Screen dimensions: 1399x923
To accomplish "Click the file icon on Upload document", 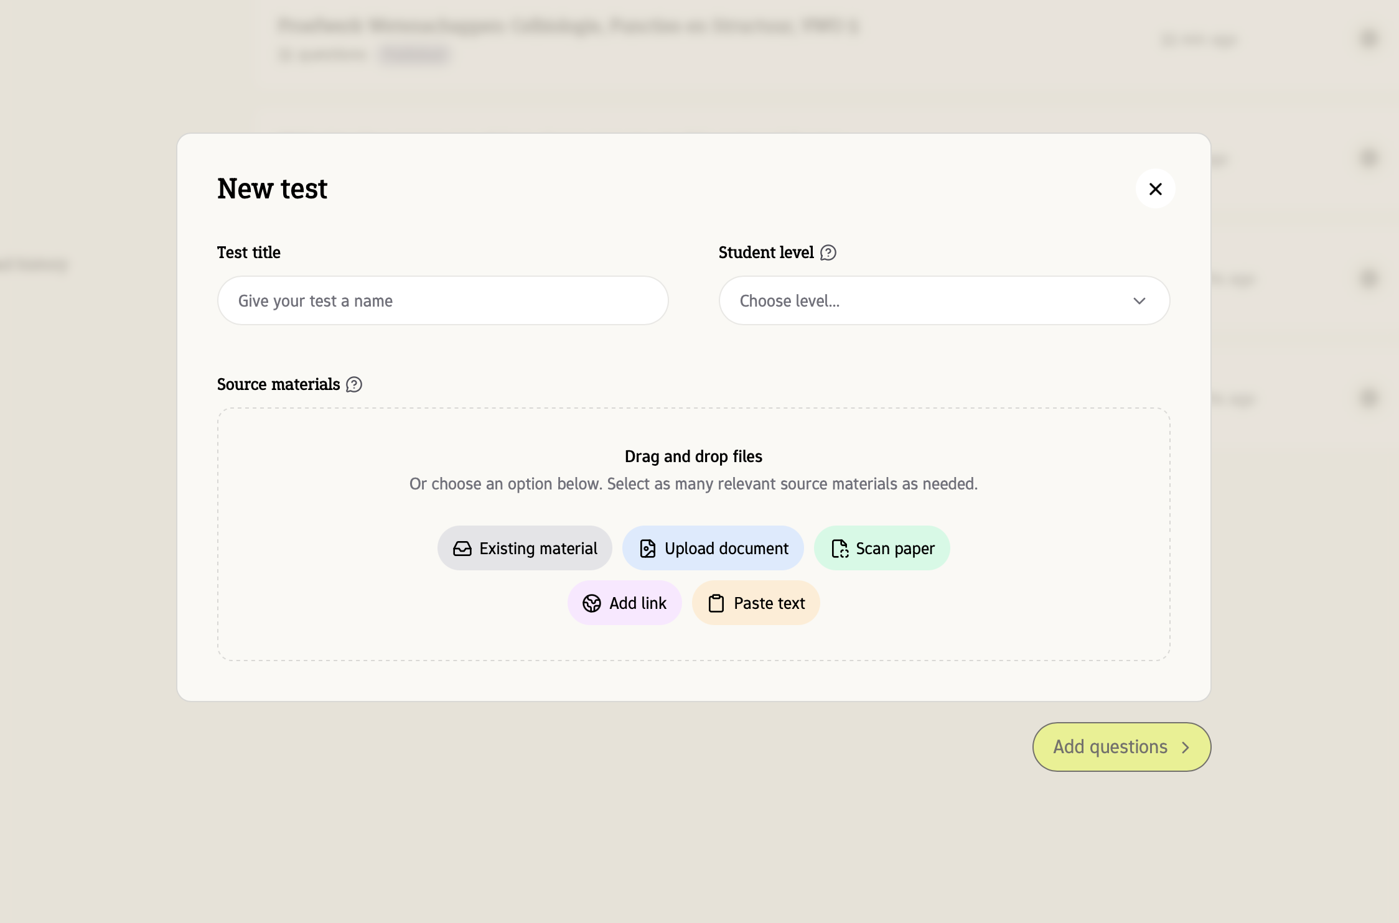I will click(x=648, y=549).
